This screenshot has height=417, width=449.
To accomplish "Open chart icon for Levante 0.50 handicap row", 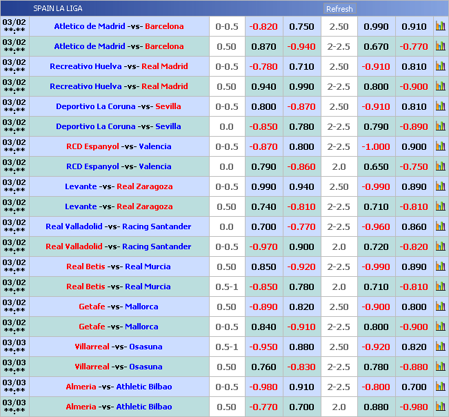I will 440,206.
